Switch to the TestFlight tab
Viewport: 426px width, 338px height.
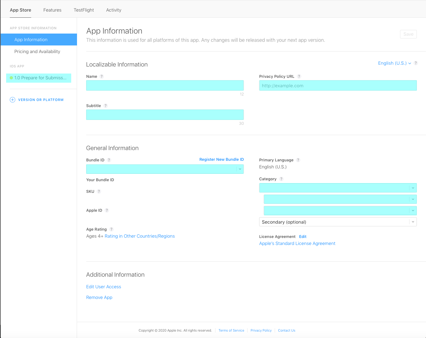84,10
